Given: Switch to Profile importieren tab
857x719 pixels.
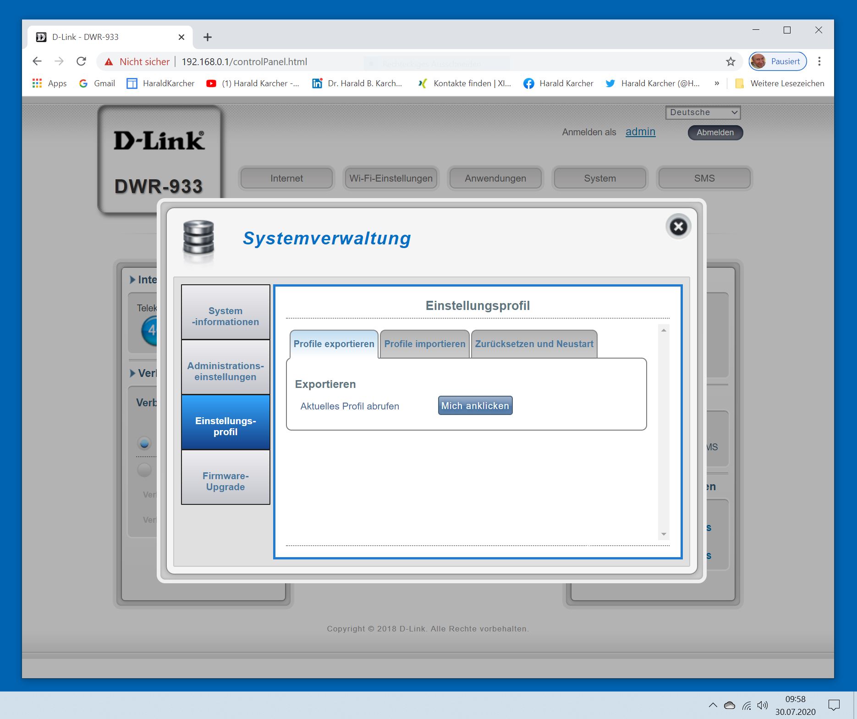Looking at the screenshot, I should click(425, 344).
